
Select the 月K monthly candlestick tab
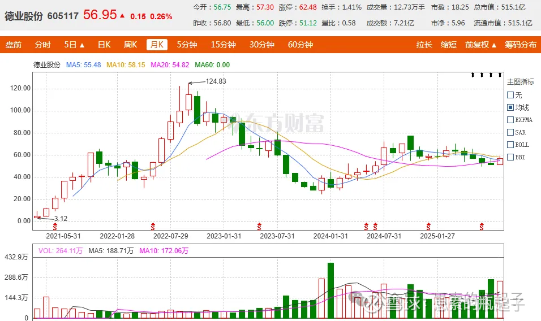[x=157, y=45]
